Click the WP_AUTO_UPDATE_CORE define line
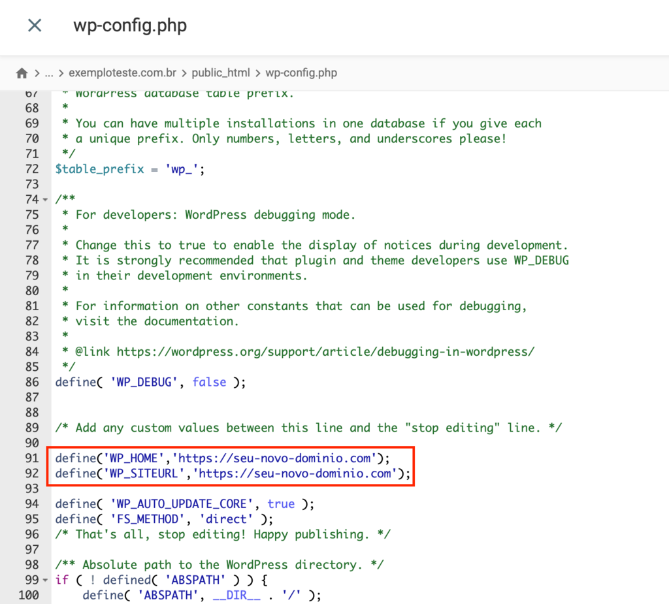Viewport: 669px width, 604px height. [x=185, y=504]
